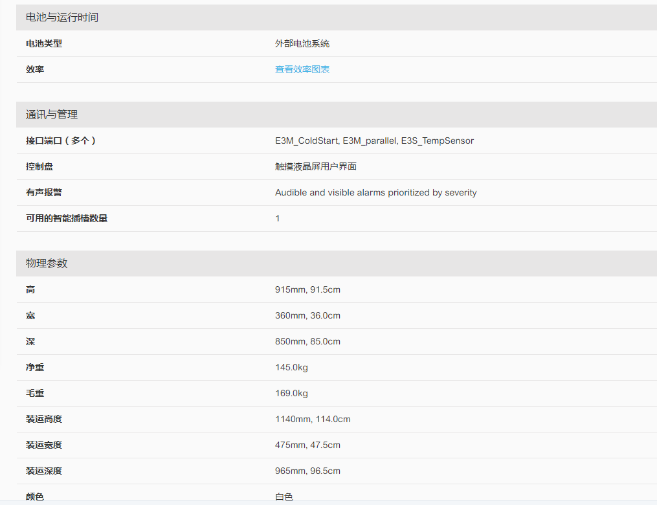Select the 1140mm, 114.0cm shipping height value
The image size is (657, 505).
coord(313,419)
